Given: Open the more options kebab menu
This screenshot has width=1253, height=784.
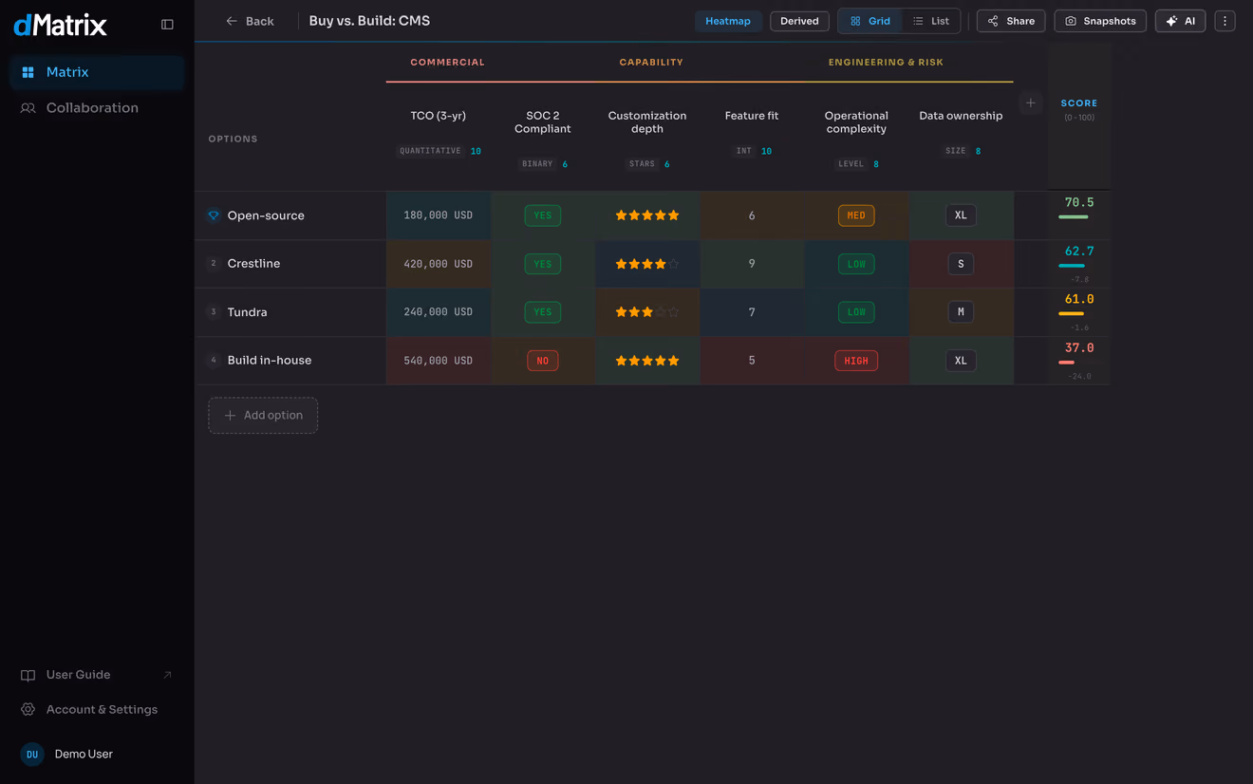Looking at the screenshot, I should [x=1225, y=21].
